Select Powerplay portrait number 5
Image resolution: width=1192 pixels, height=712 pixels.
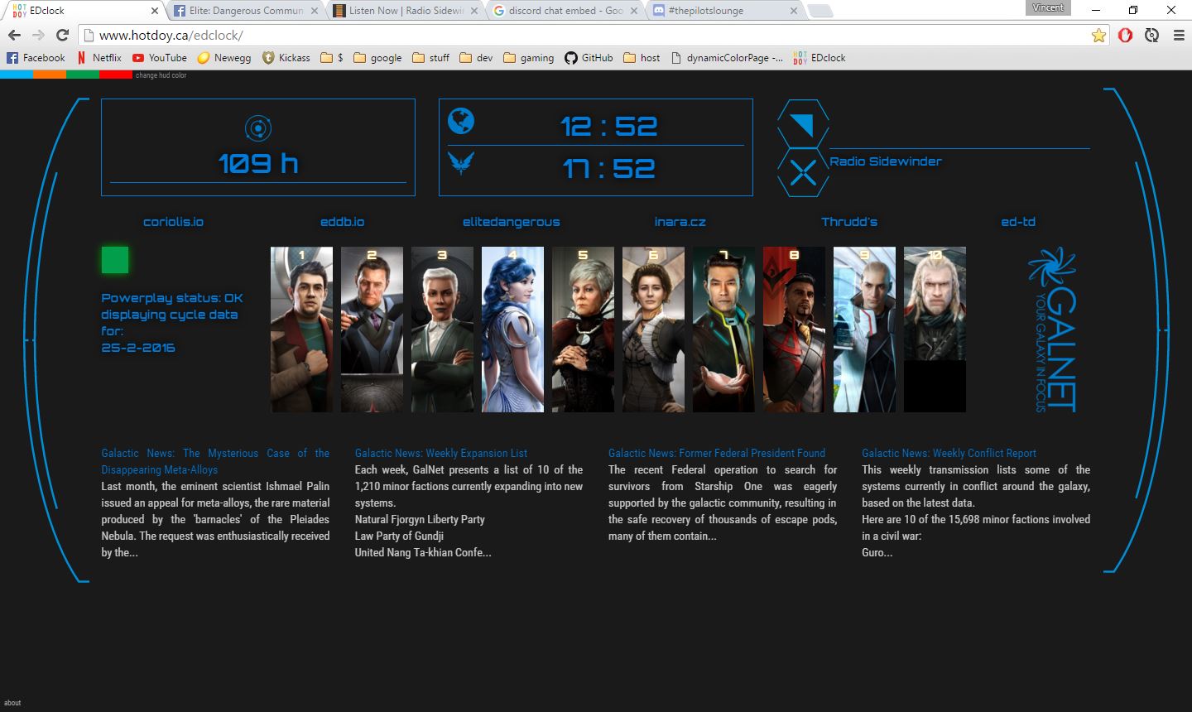[x=583, y=330]
